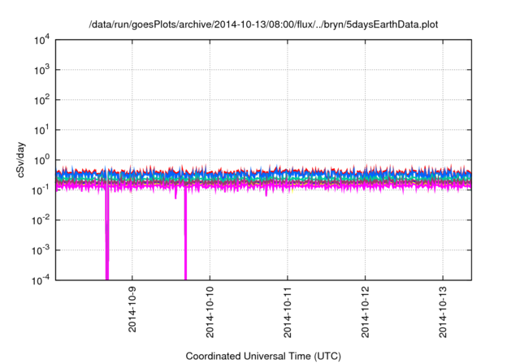Click the 2014-10-13 date tick label

click(x=443, y=312)
